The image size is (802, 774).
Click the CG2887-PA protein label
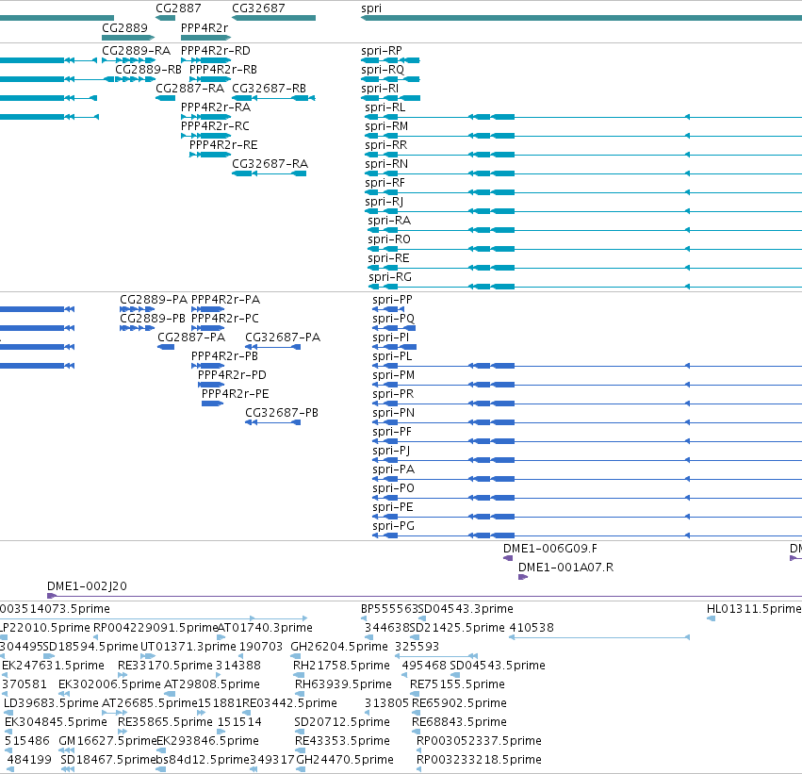tap(191, 338)
